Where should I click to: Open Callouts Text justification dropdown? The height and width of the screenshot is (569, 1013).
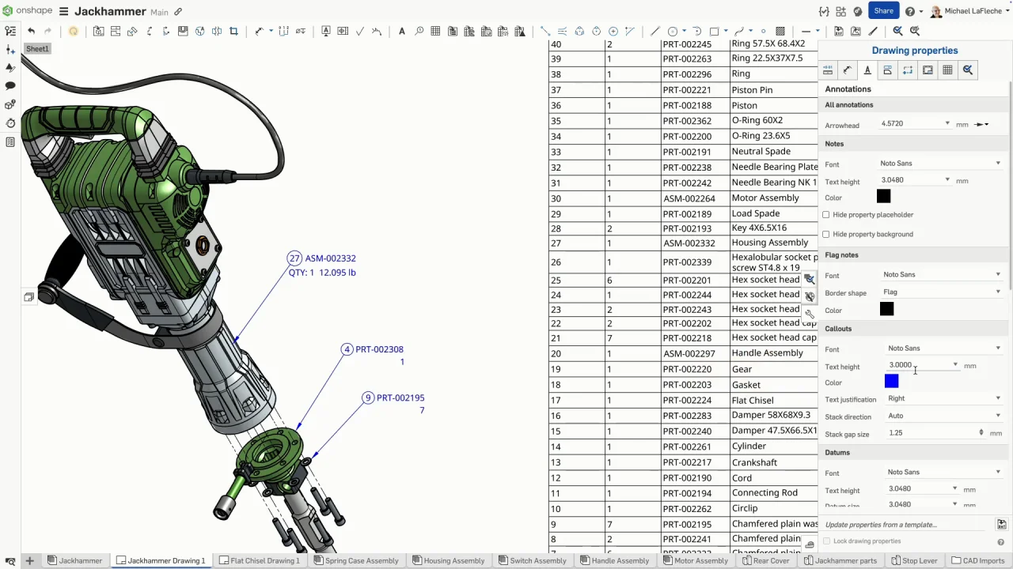943,399
